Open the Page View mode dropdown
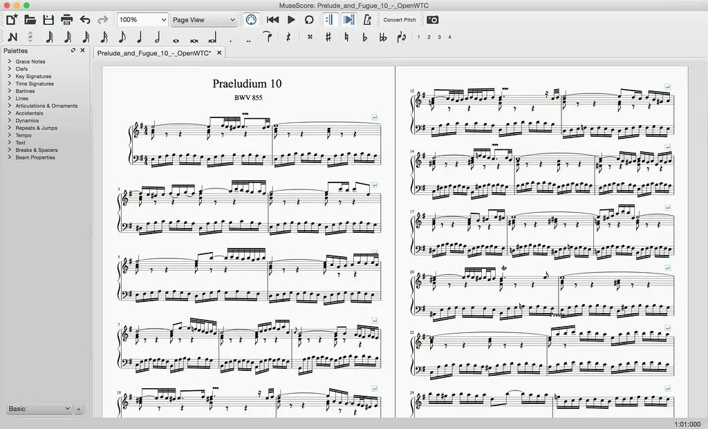 click(204, 20)
